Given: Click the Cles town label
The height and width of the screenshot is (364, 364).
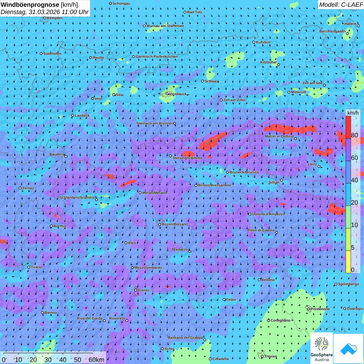Looking at the screenshot, I should pyautogui.click(x=132, y=243).
